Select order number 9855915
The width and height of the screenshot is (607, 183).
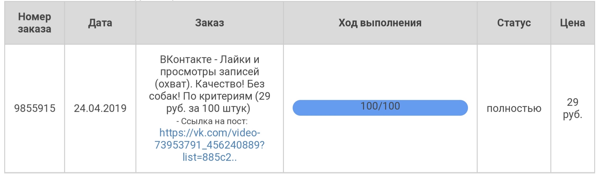point(35,108)
